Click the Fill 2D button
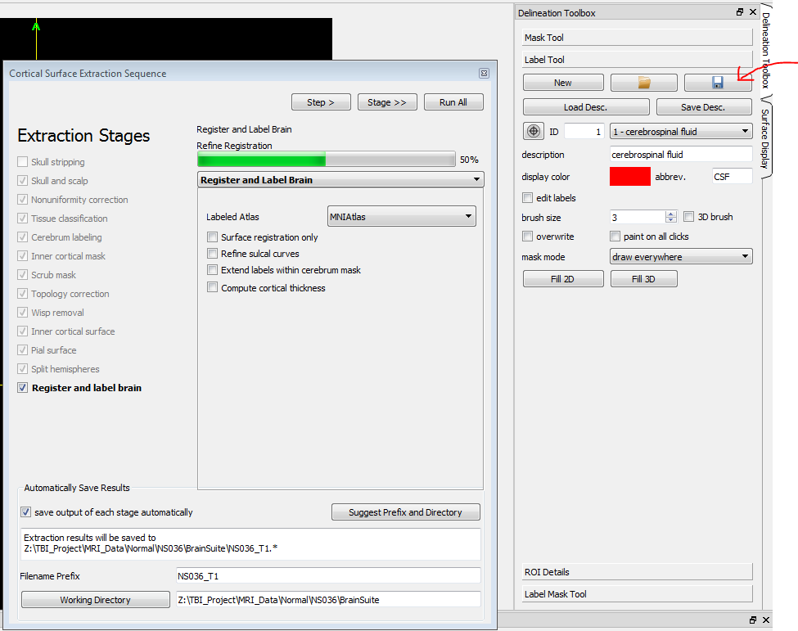 pos(563,279)
